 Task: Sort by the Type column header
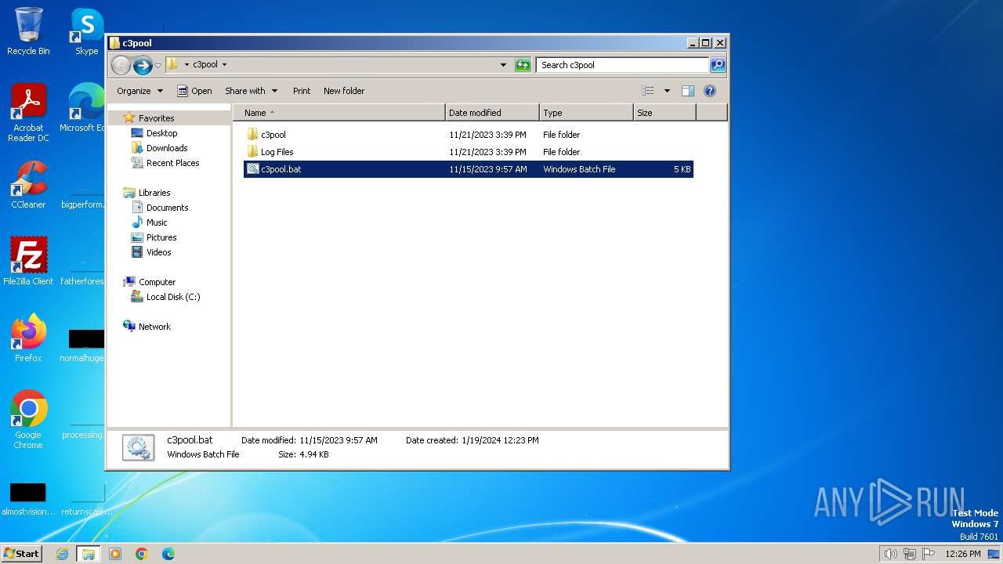point(586,113)
